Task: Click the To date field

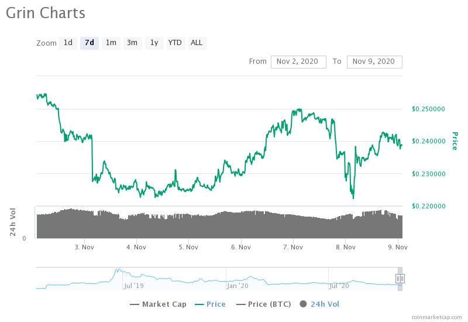Action: [374, 61]
